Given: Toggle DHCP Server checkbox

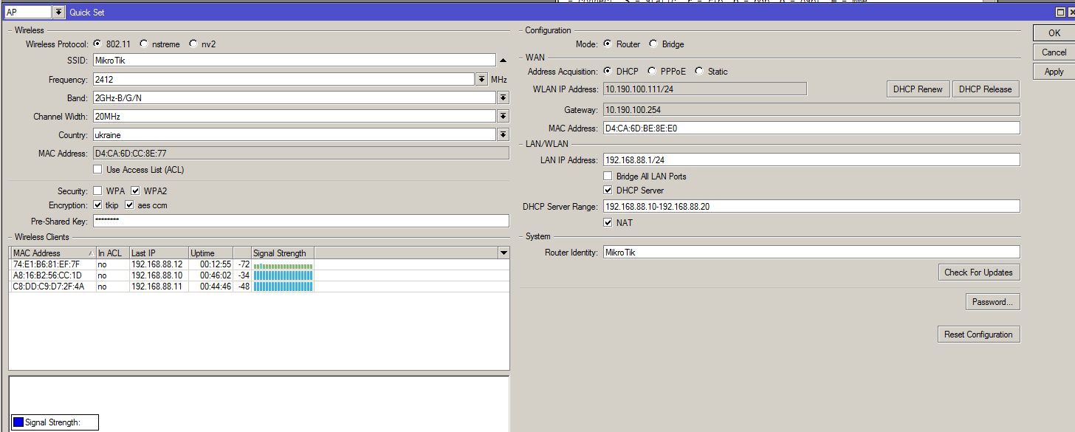Looking at the screenshot, I should click(x=608, y=191).
